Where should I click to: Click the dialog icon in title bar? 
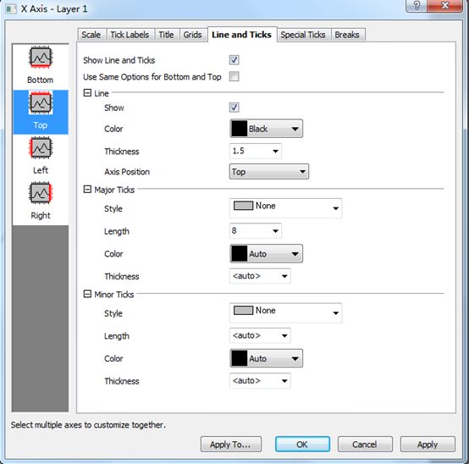[11, 8]
